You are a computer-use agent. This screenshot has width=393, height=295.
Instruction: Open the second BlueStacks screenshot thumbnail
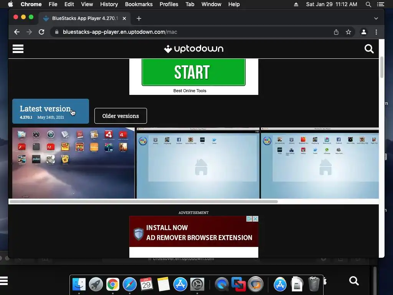(x=198, y=163)
